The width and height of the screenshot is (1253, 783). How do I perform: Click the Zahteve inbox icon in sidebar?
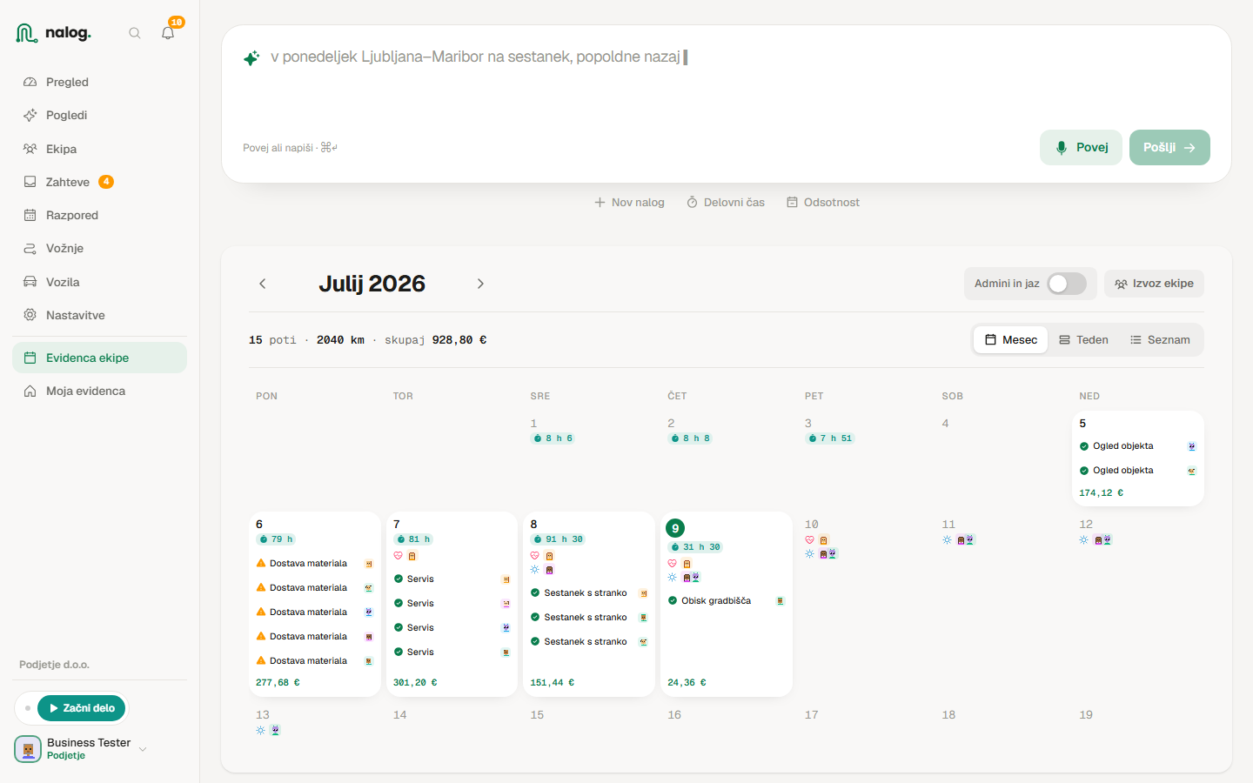tap(30, 182)
